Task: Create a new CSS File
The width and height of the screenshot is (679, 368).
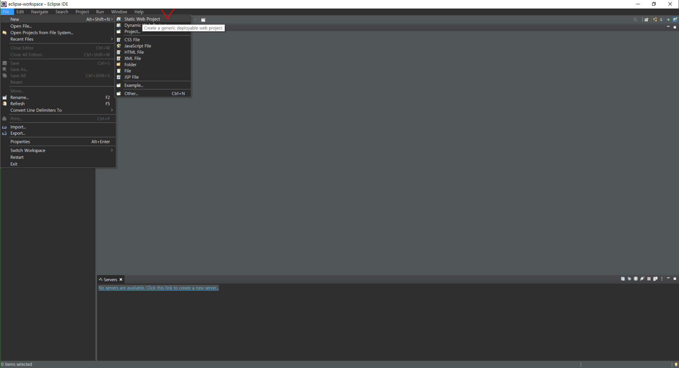Action: pyautogui.click(x=153, y=40)
